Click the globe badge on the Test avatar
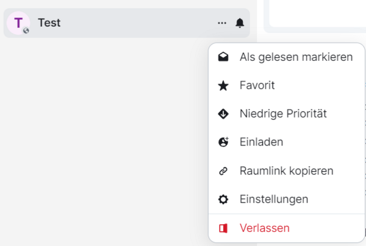366x246 pixels. click(26, 30)
